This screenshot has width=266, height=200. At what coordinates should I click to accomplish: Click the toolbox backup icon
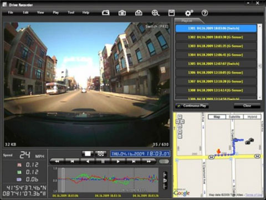pos(139,13)
